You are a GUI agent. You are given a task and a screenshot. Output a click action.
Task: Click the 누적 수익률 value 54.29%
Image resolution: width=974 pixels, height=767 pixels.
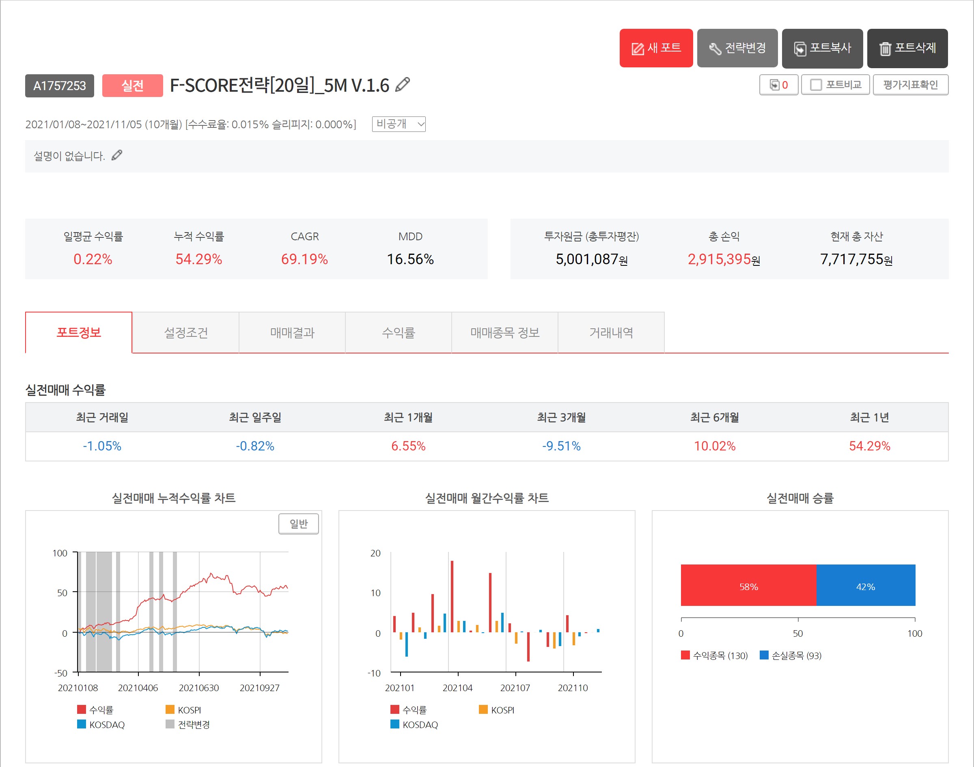(x=198, y=259)
